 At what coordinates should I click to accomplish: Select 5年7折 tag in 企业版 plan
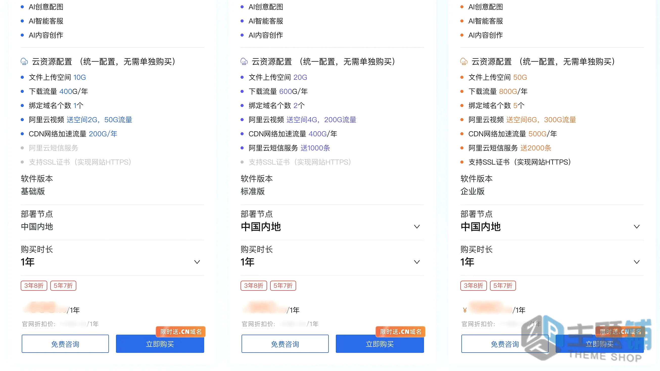point(503,285)
